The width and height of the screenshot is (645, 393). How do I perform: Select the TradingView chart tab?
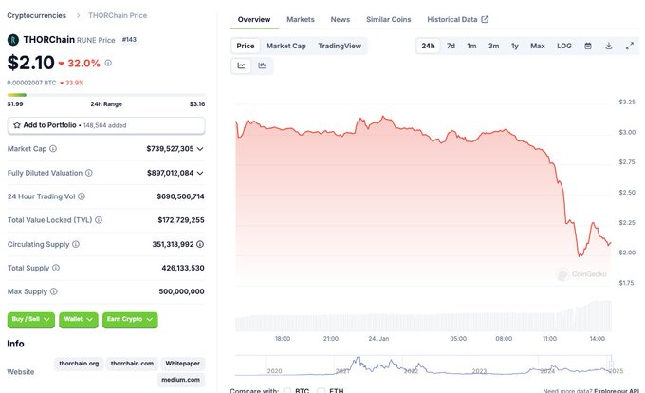[340, 46]
